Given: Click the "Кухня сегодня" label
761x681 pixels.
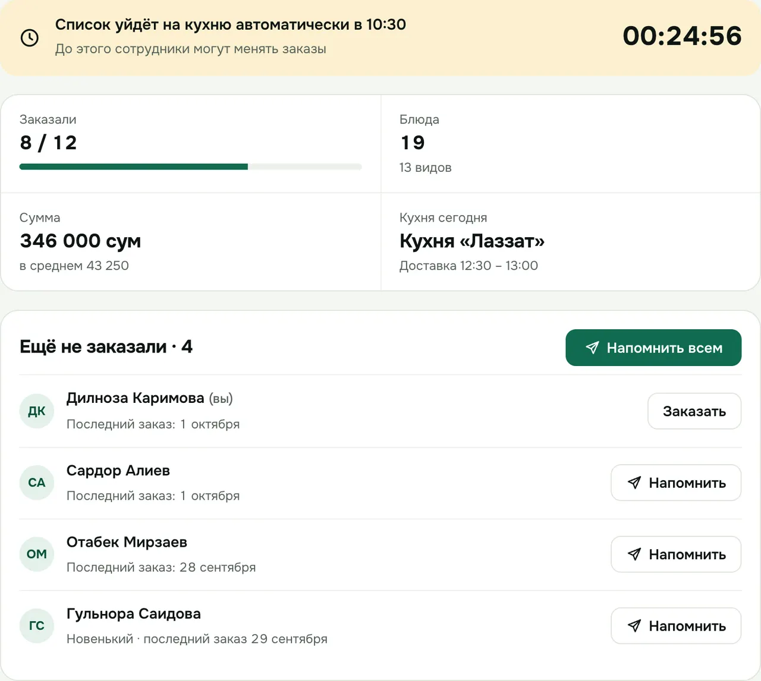Looking at the screenshot, I should coord(444,217).
